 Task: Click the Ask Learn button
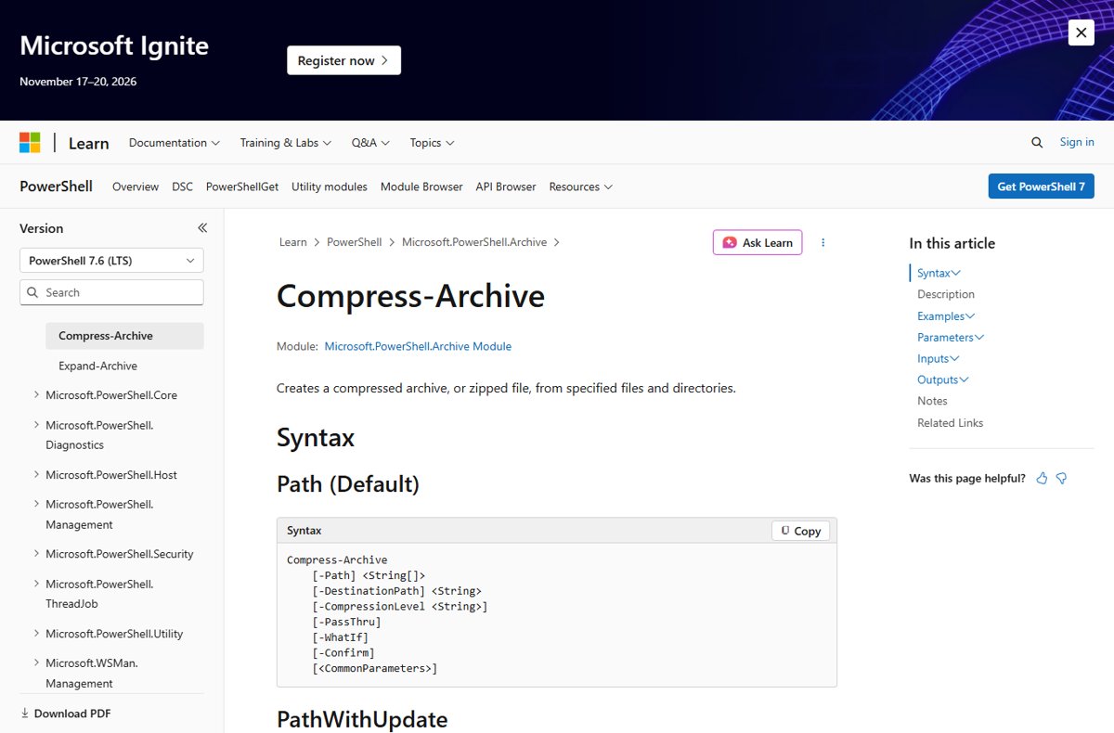pyautogui.click(x=758, y=242)
